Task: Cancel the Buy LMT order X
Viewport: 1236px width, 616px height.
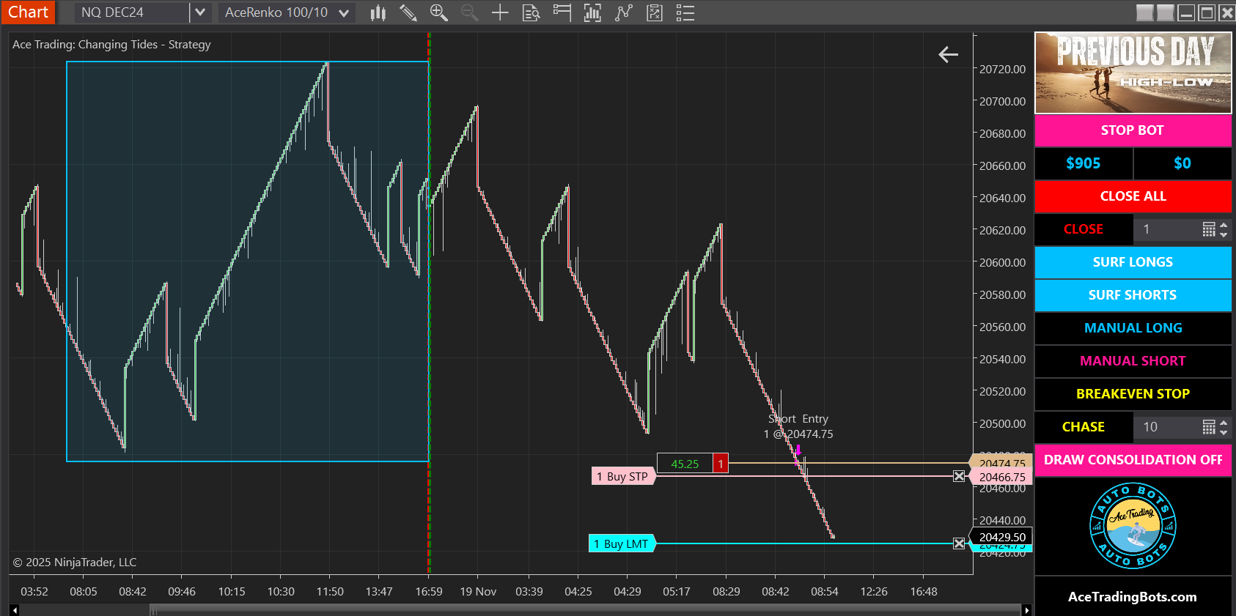Action: click(959, 543)
